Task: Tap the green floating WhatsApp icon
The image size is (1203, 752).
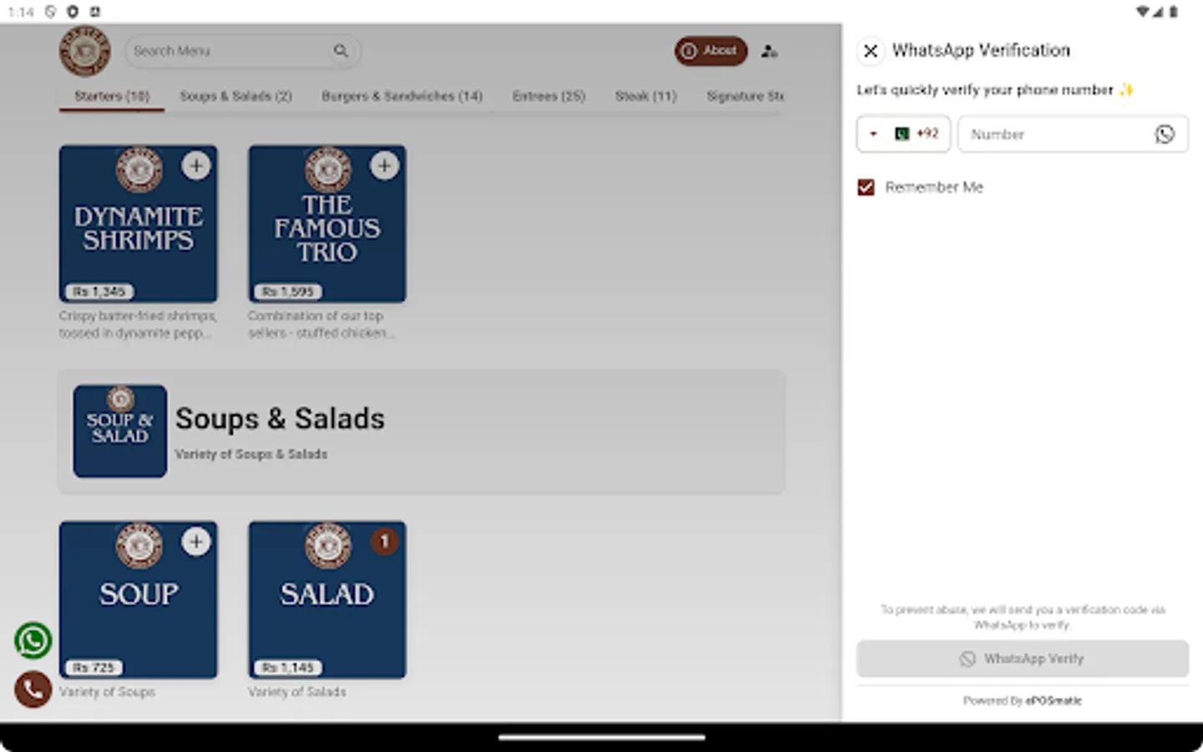Action: [x=33, y=639]
